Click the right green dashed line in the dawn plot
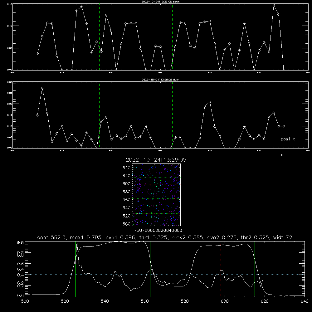312x312 pixels. (x=172, y=37)
